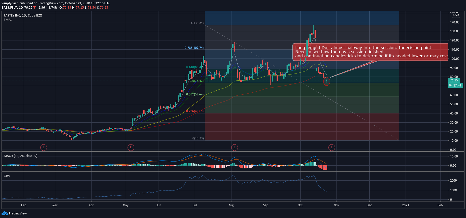466x218 pixels.
Task: Click the 0.236(40.18) Fibonacci level label
Action: [195, 111]
